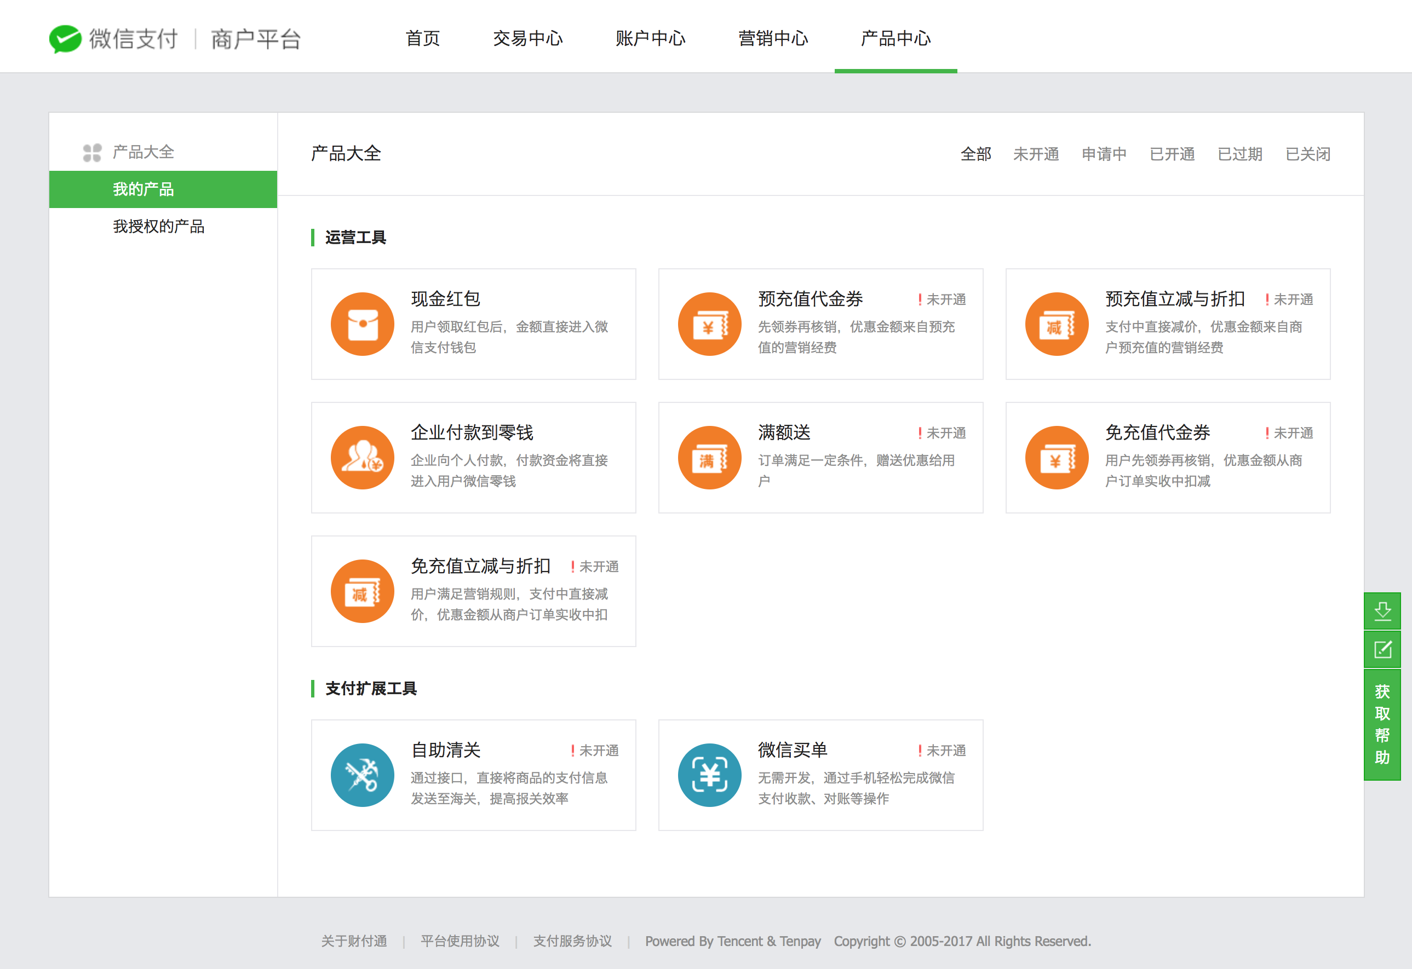Viewport: 1412px width, 969px height.
Task: Open the 首页 navigation tab
Action: point(423,38)
